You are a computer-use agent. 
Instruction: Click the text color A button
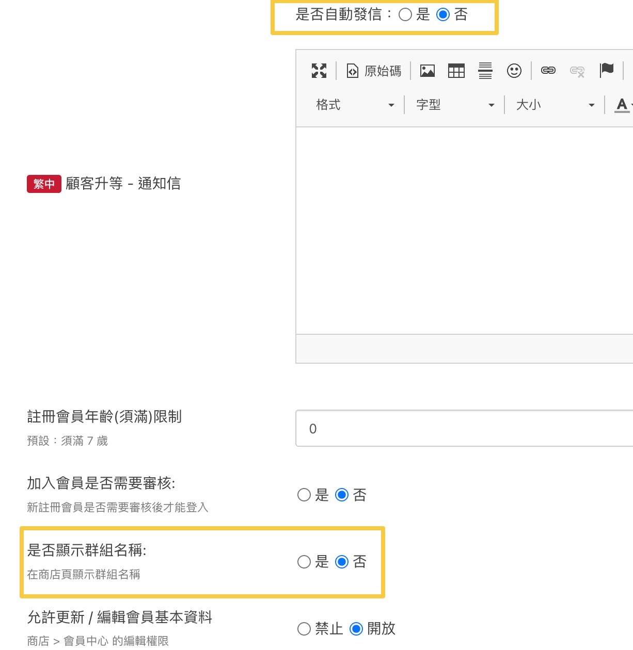point(622,105)
